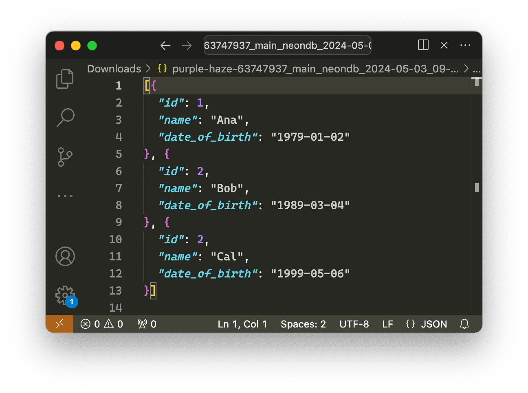Select the UTF-8 encoding label
The height and width of the screenshot is (393, 528).
[x=354, y=324]
